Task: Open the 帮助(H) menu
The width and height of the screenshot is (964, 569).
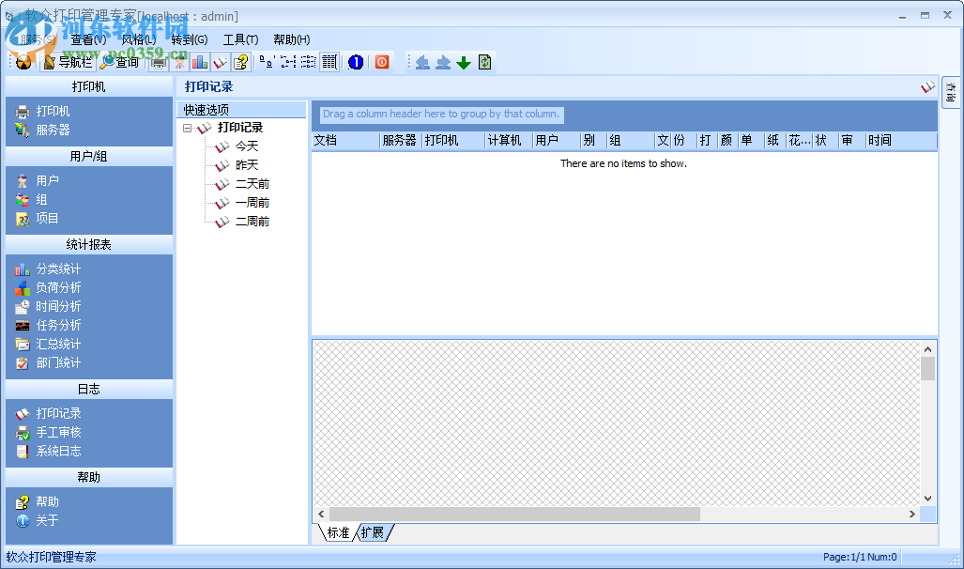Action: 291,40
